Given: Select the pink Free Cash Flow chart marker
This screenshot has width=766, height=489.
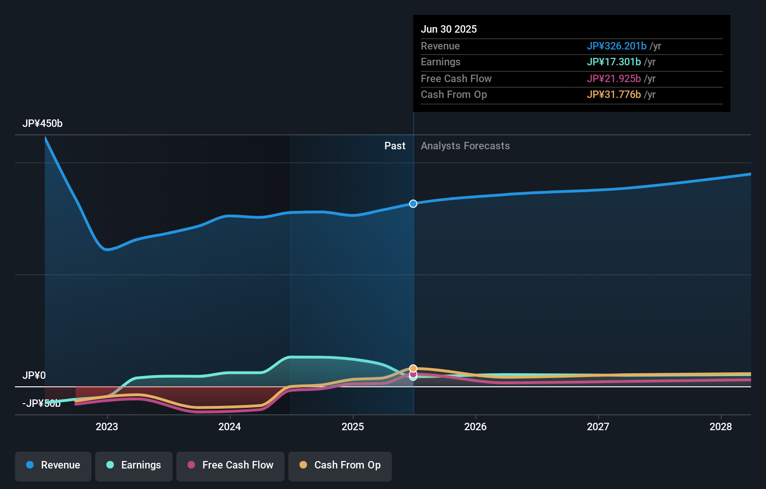Looking at the screenshot, I should coord(413,374).
